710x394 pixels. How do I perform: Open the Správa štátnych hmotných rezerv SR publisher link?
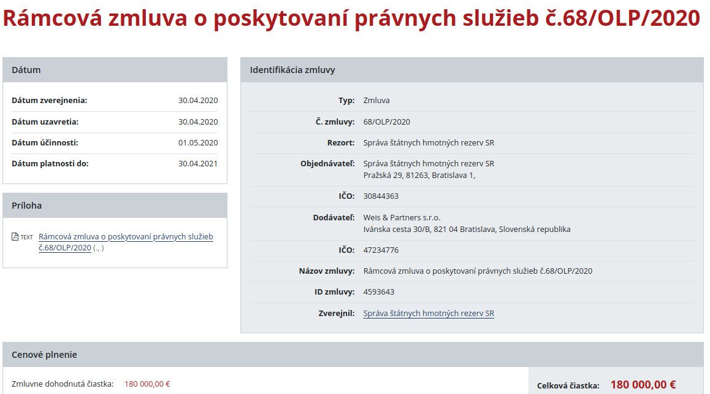429,314
